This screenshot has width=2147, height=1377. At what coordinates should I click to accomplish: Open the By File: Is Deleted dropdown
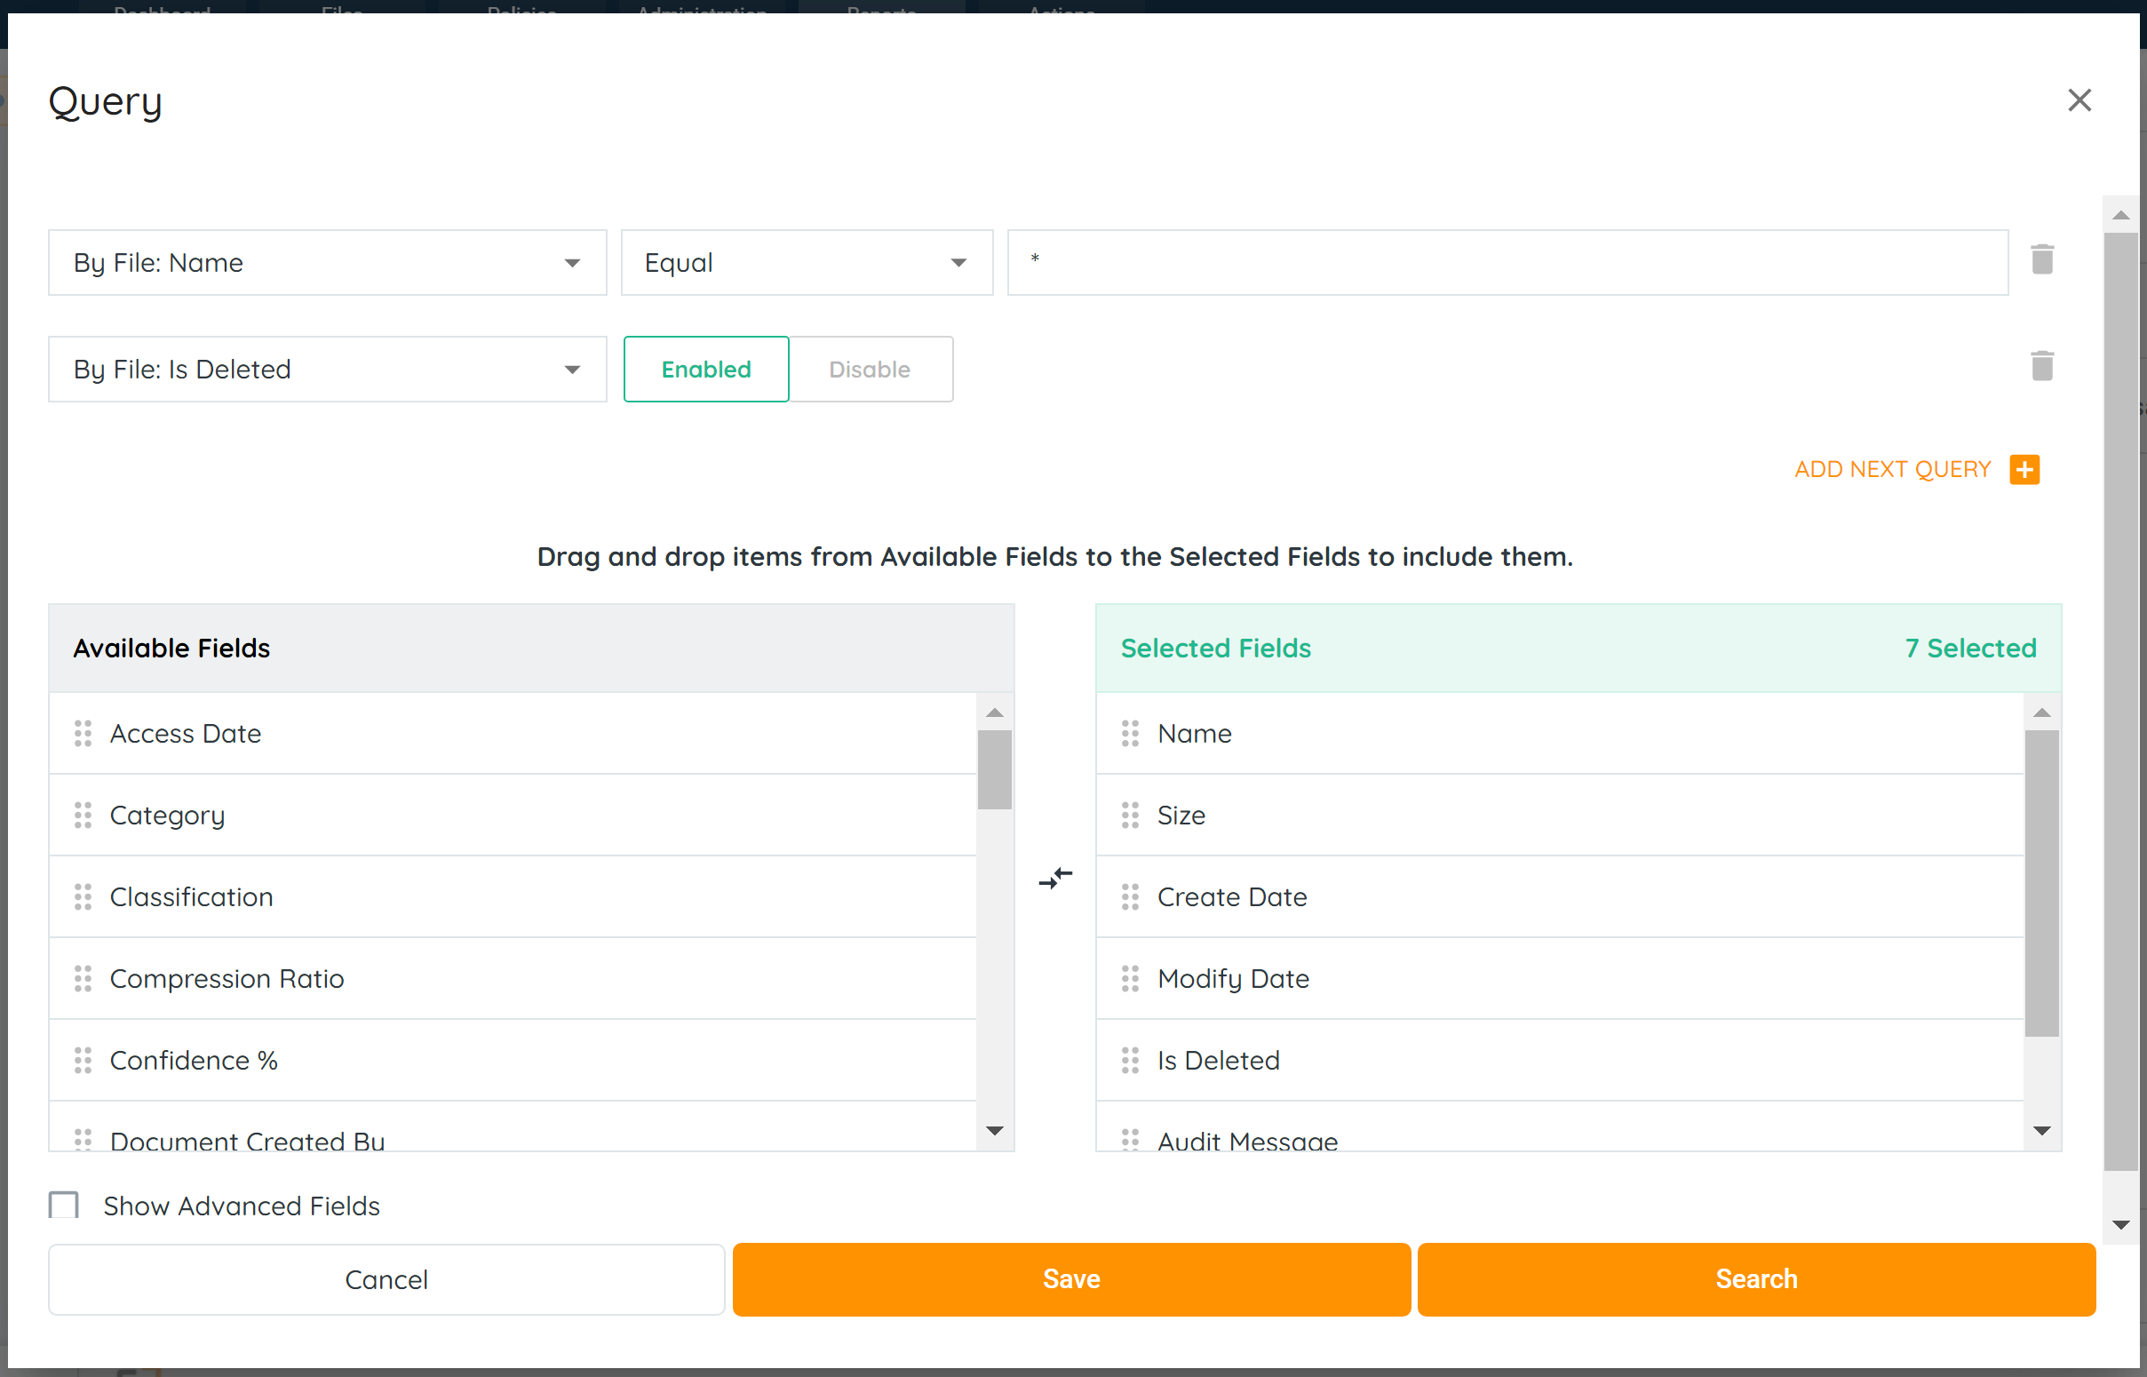[x=327, y=370]
